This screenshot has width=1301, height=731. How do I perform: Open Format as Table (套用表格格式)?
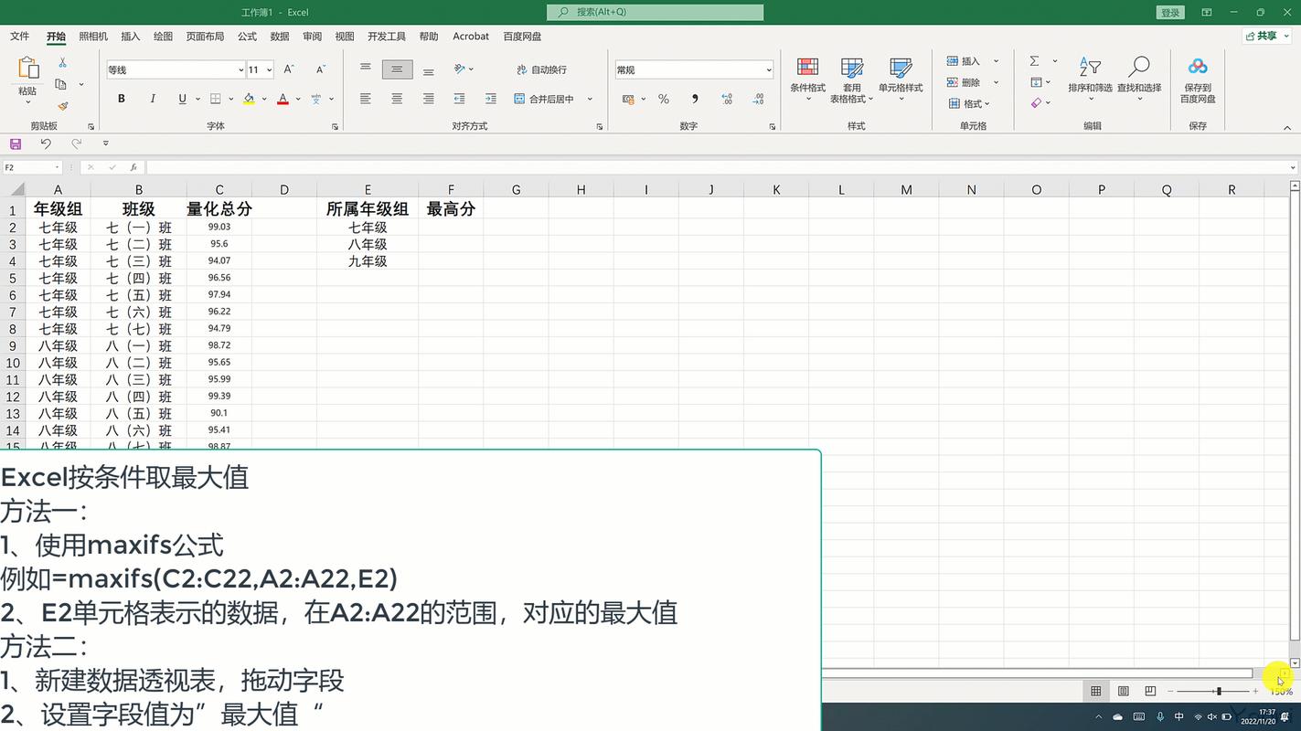point(852,79)
